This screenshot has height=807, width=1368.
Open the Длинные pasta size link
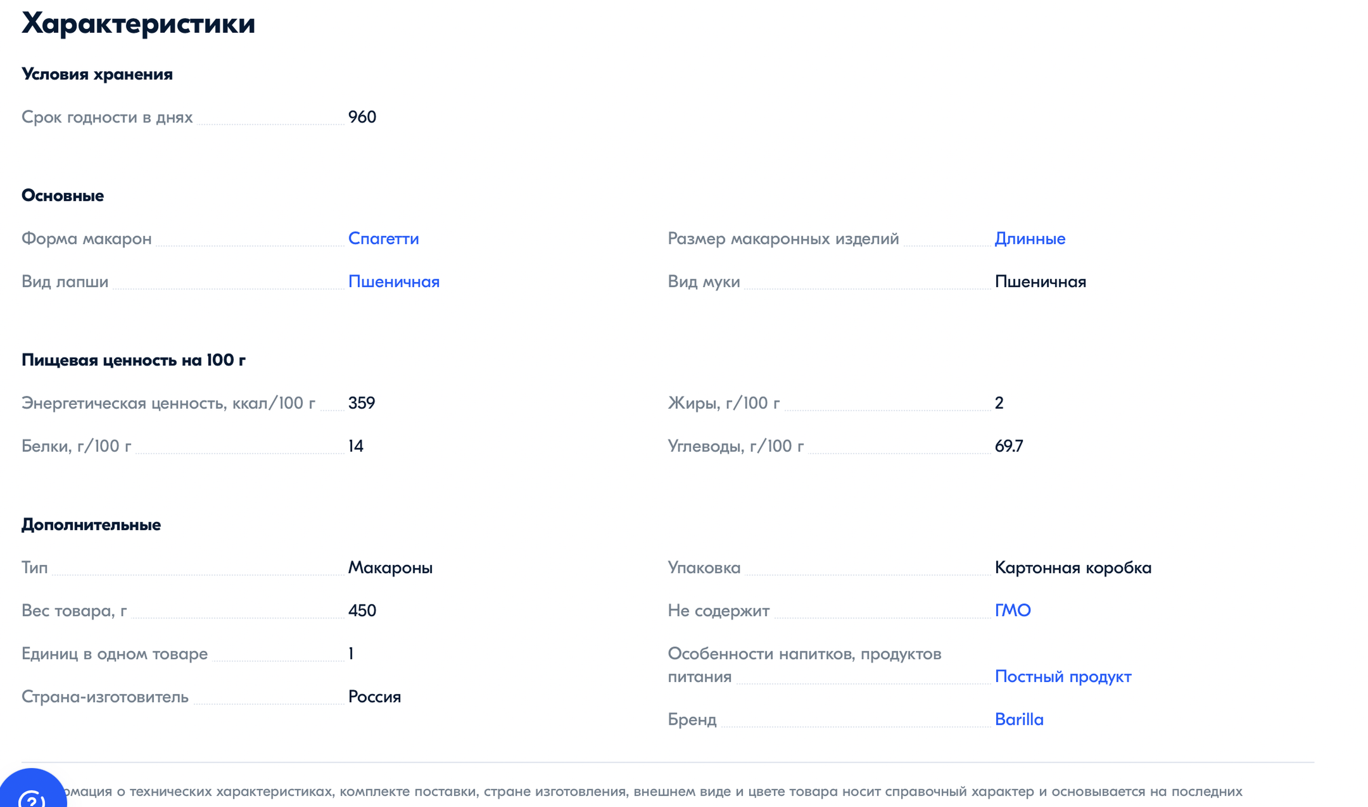coord(1029,238)
